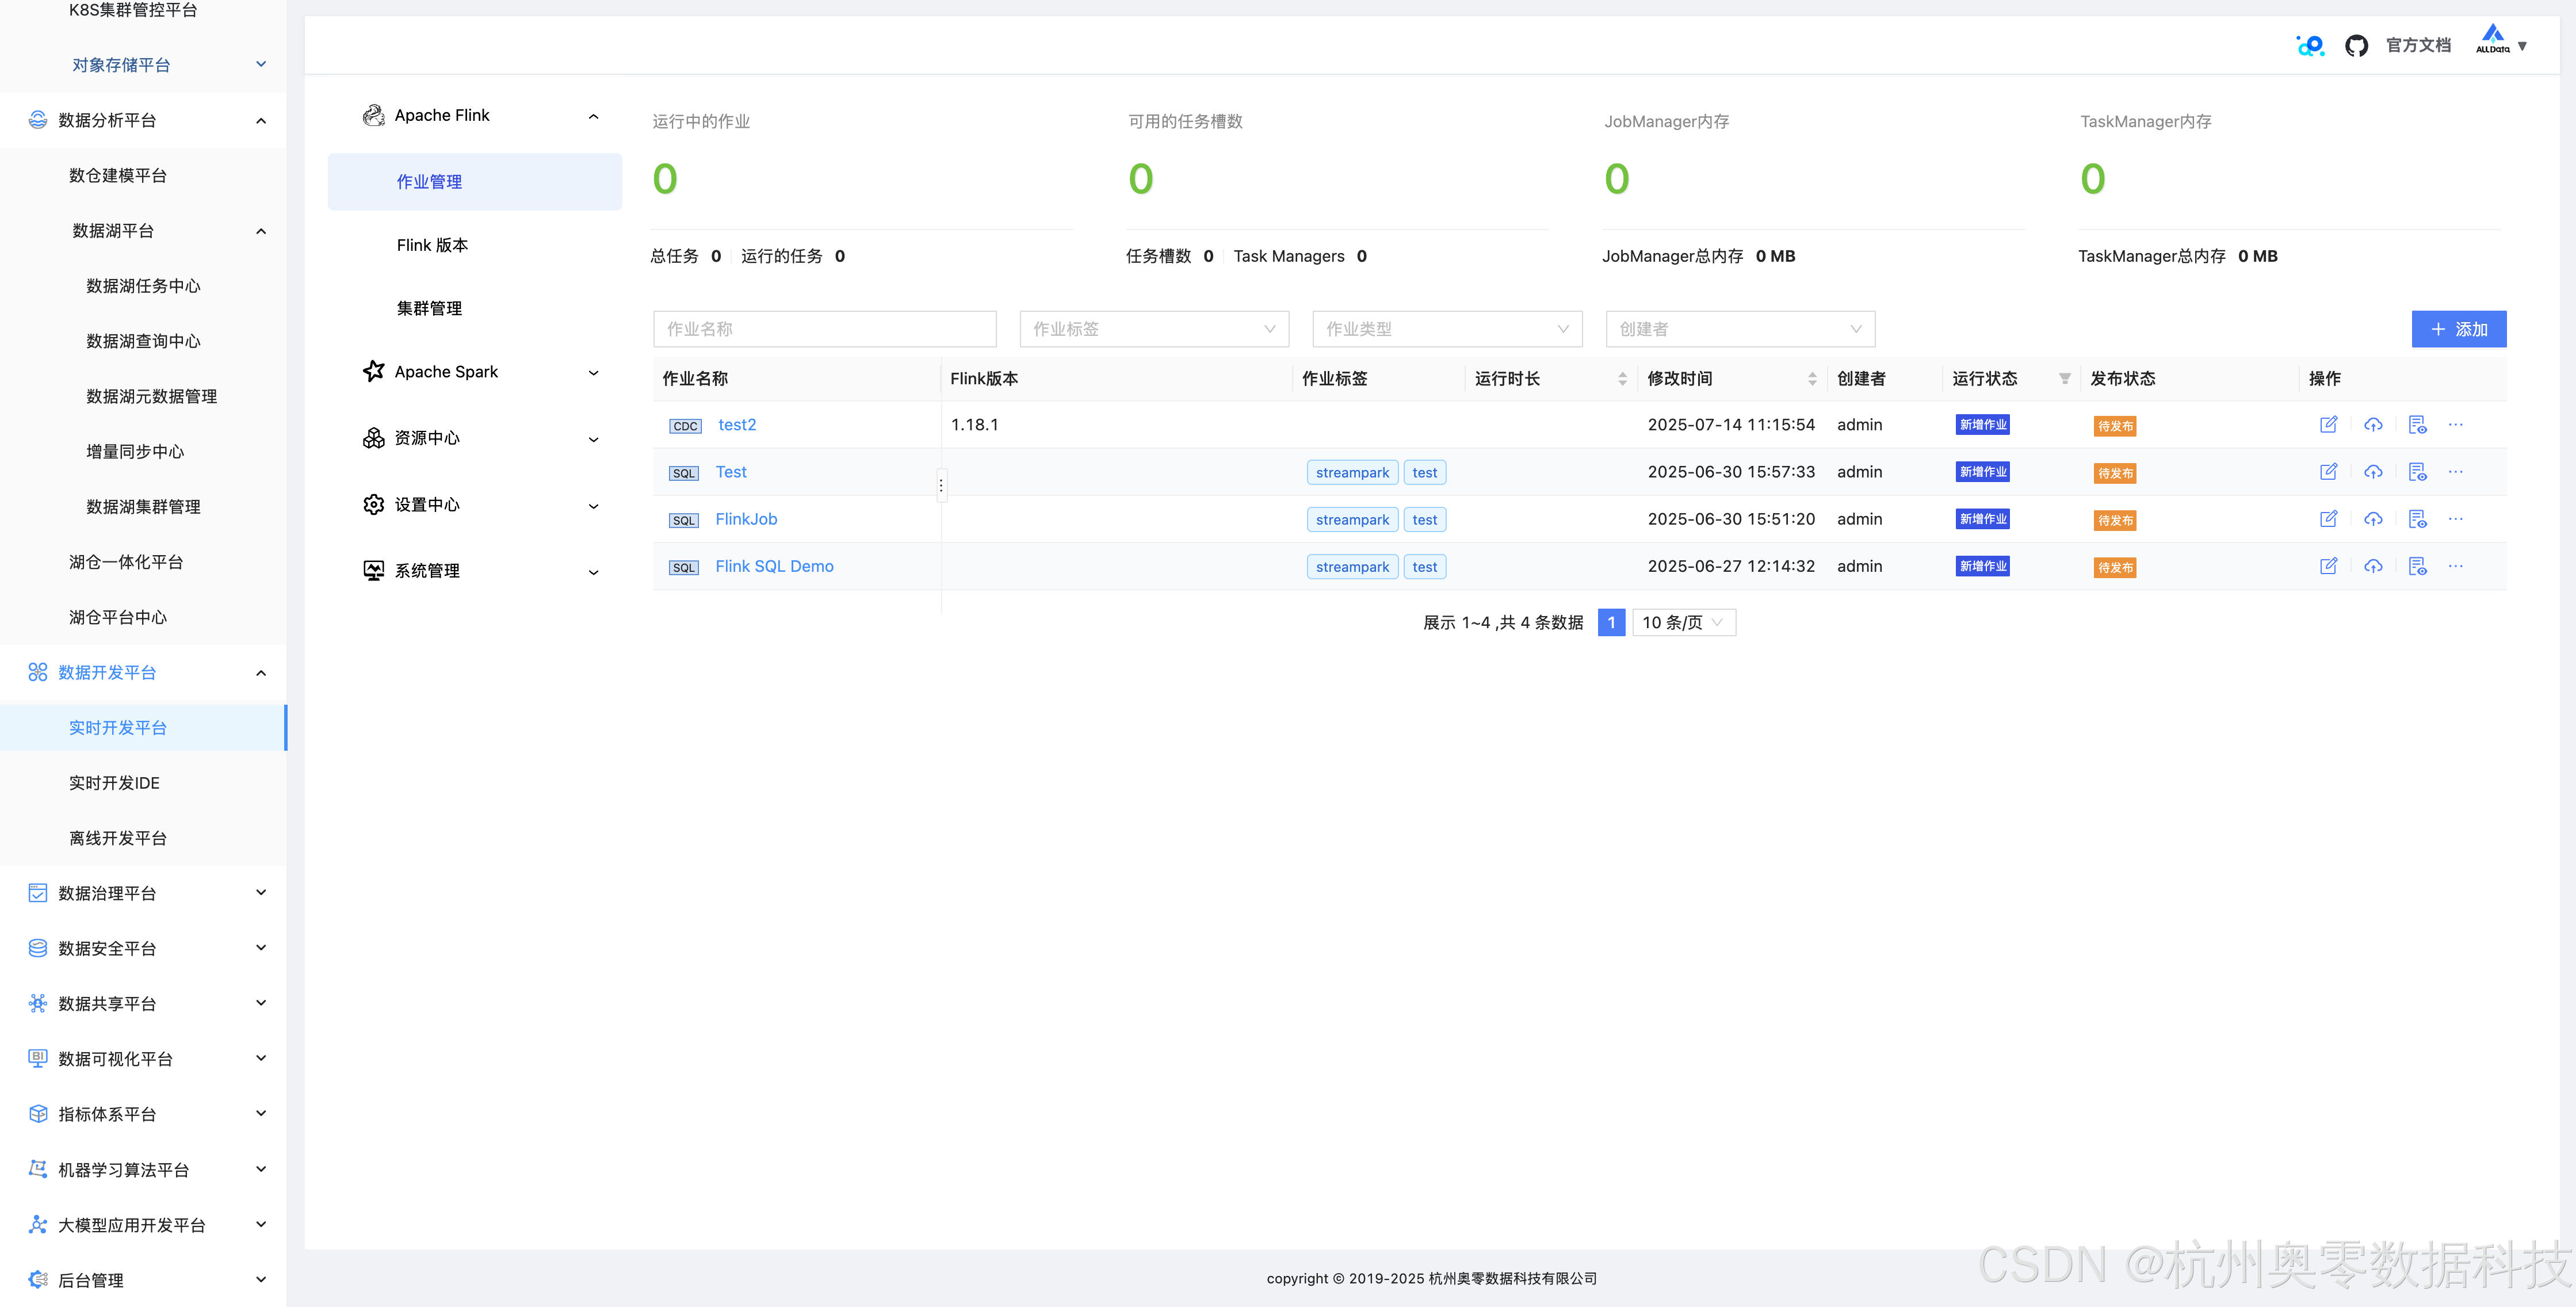The height and width of the screenshot is (1307, 2576).
Task: Click the blue StreamPark logo icon in header
Action: point(2310,45)
